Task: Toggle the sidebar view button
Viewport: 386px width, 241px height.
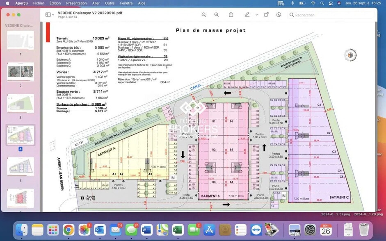Action: pyautogui.click(x=48, y=15)
